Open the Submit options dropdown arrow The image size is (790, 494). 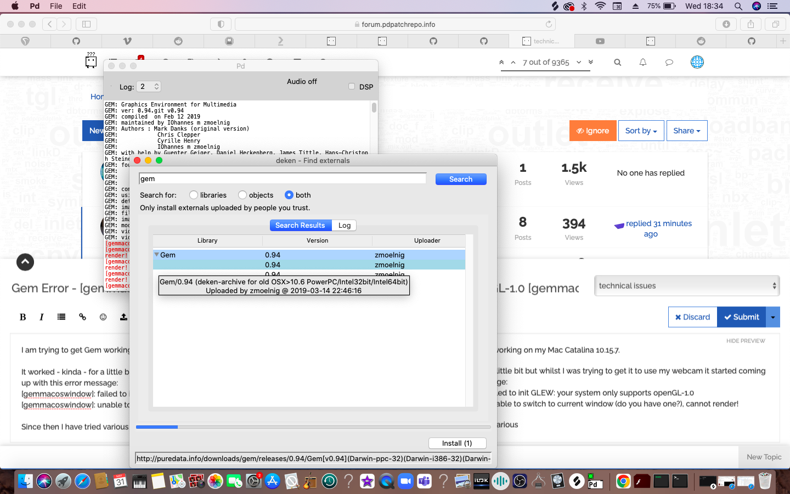(x=773, y=317)
